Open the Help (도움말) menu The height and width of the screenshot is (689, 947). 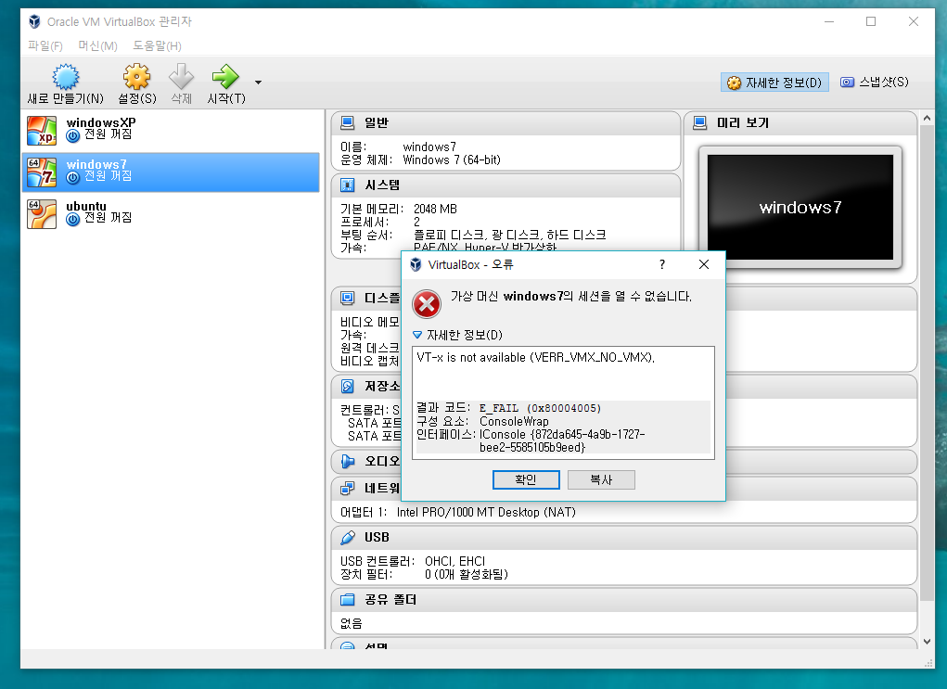coord(157,45)
